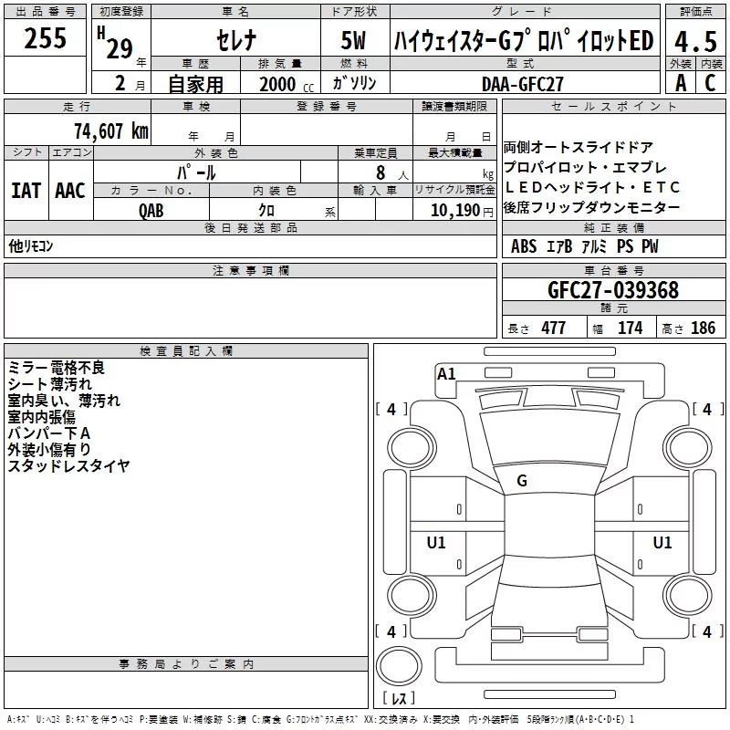Click the recycle deposit 10,190 value
Viewport: 730px width, 730px height.
click(x=454, y=210)
